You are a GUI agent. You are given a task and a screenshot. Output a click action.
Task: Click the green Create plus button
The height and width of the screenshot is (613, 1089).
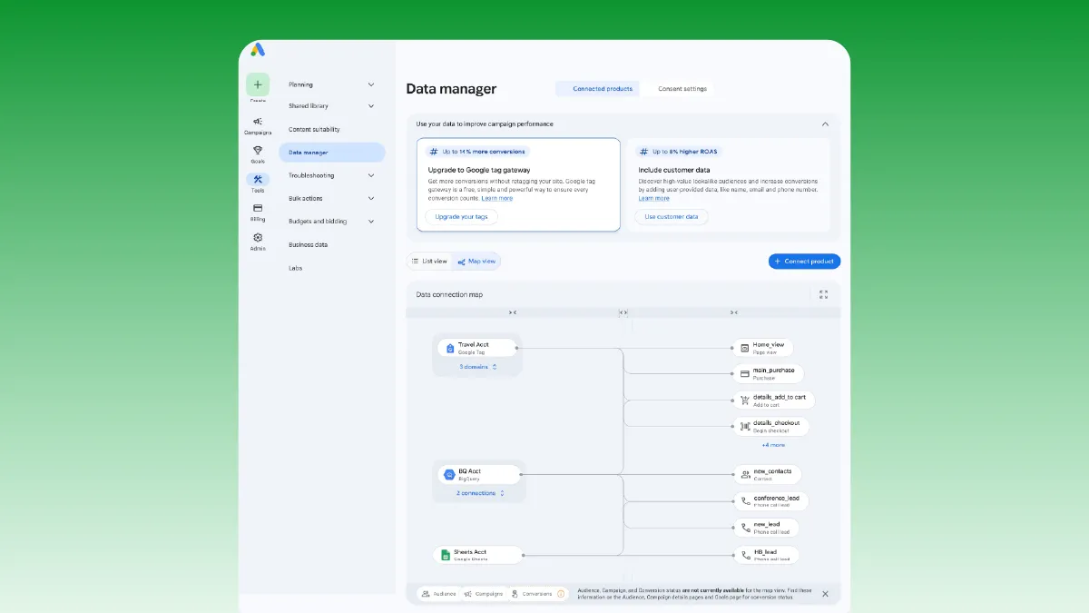(x=258, y=84)
